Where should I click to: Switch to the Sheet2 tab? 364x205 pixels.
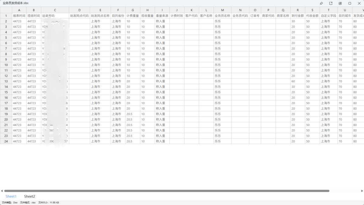click(30, 196)
